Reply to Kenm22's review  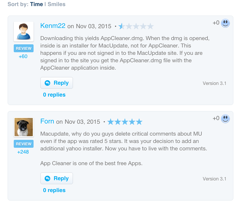[x=57, y=83]
